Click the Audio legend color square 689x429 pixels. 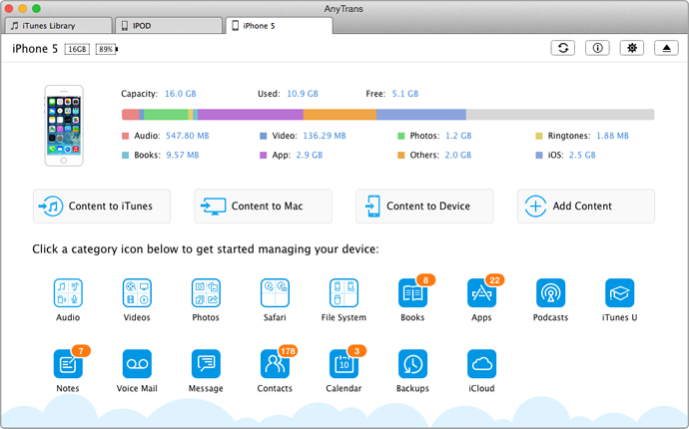pos(125,136)
